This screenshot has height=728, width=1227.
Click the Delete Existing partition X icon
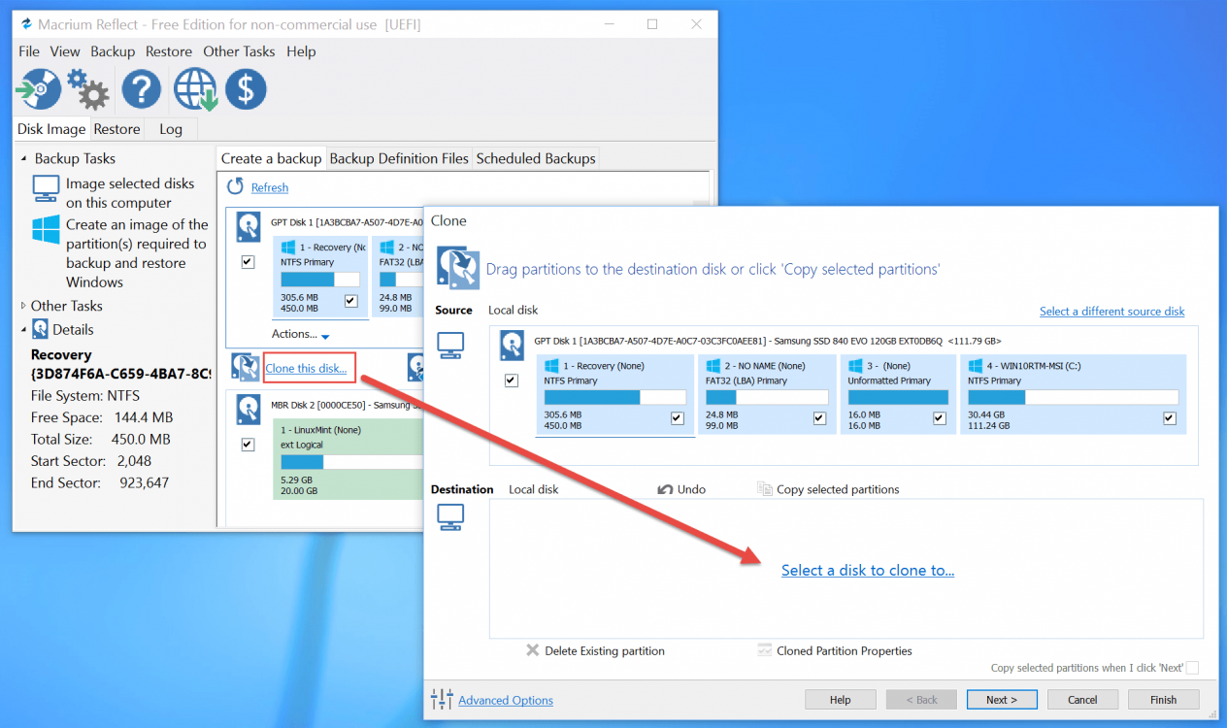click(532, 650)
